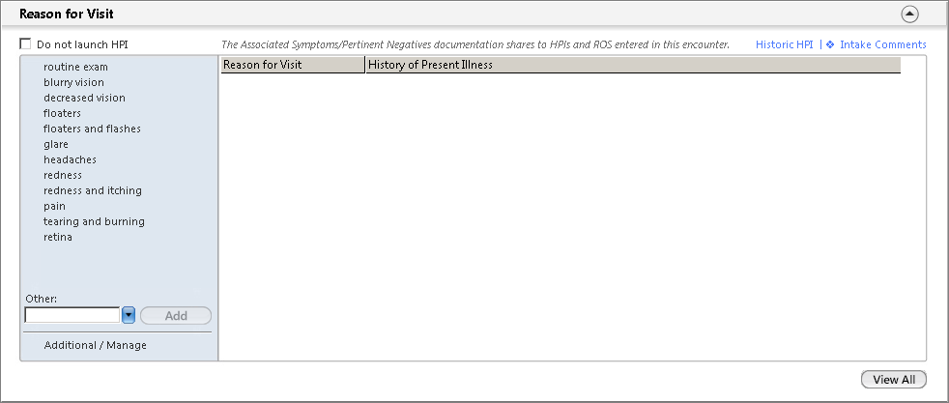This screenshot has height=403, width=949.
Task: Choose headaches as visit reason
Action: [71, 159]
